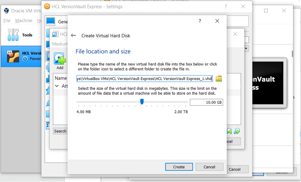Image resolution: width=301 pixels, height=182 pixels.
Task: Click Cancel in the Settings window
Action: (x=234, y=169)
